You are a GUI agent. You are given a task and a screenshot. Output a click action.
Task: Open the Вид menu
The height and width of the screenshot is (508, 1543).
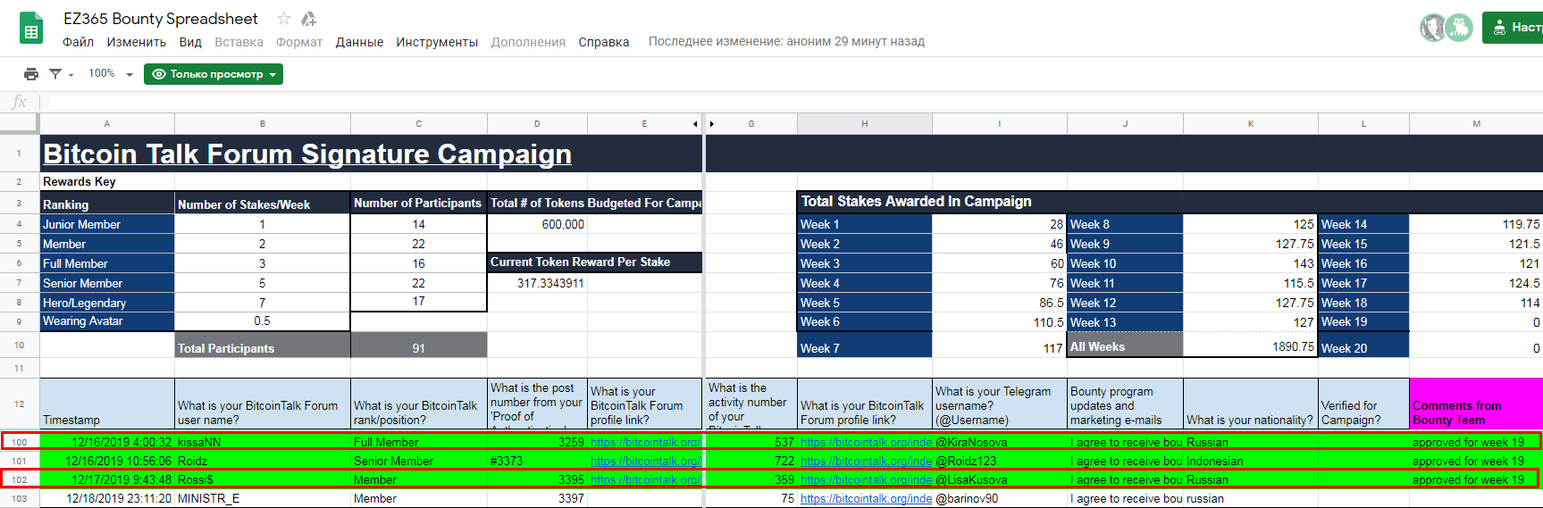coord(190,42)
